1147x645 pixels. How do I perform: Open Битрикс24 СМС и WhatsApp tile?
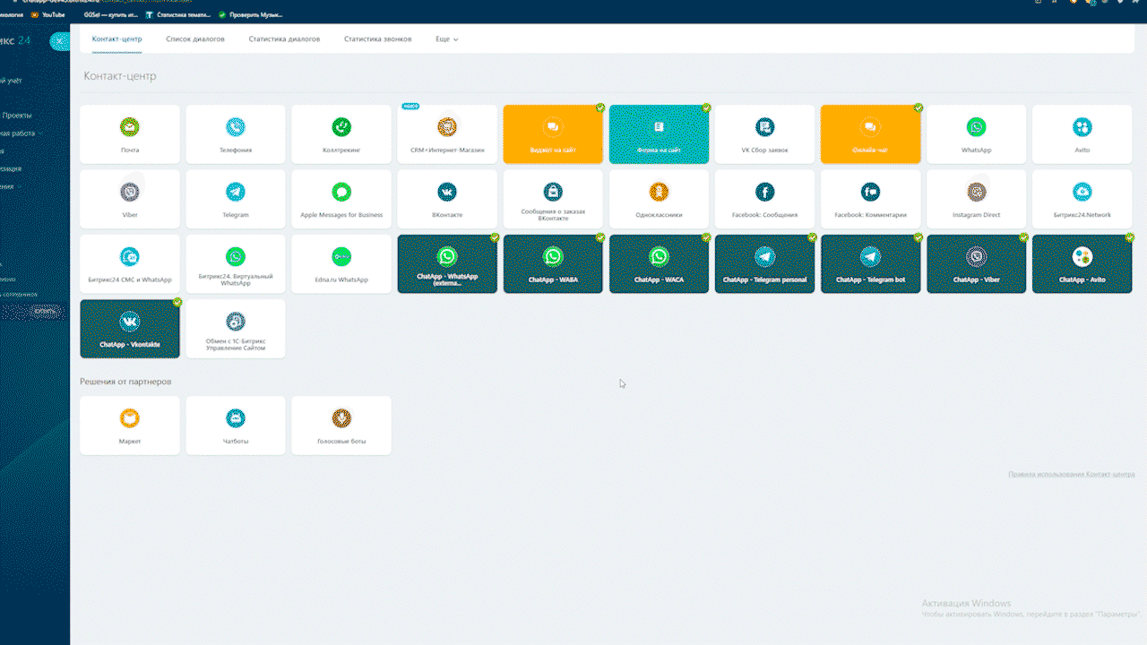click(130, 264)
